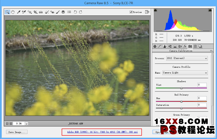
Task: Select the Hand tool
Action: (x=13, y=12)
